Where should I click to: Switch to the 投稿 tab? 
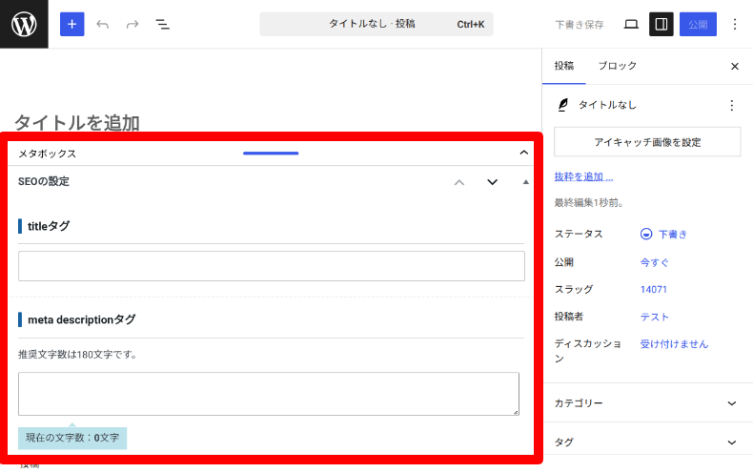point(563,66)
